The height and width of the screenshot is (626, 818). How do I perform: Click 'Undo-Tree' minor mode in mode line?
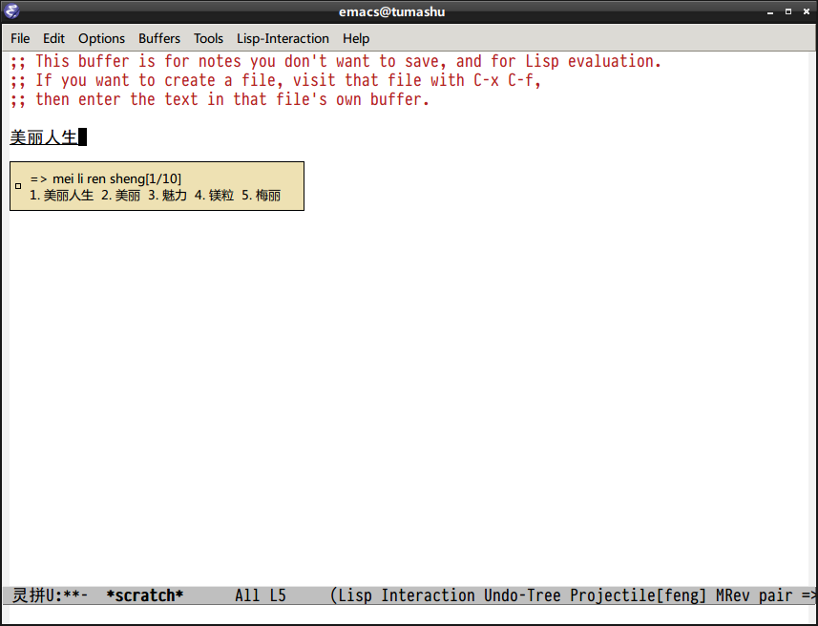522,595
